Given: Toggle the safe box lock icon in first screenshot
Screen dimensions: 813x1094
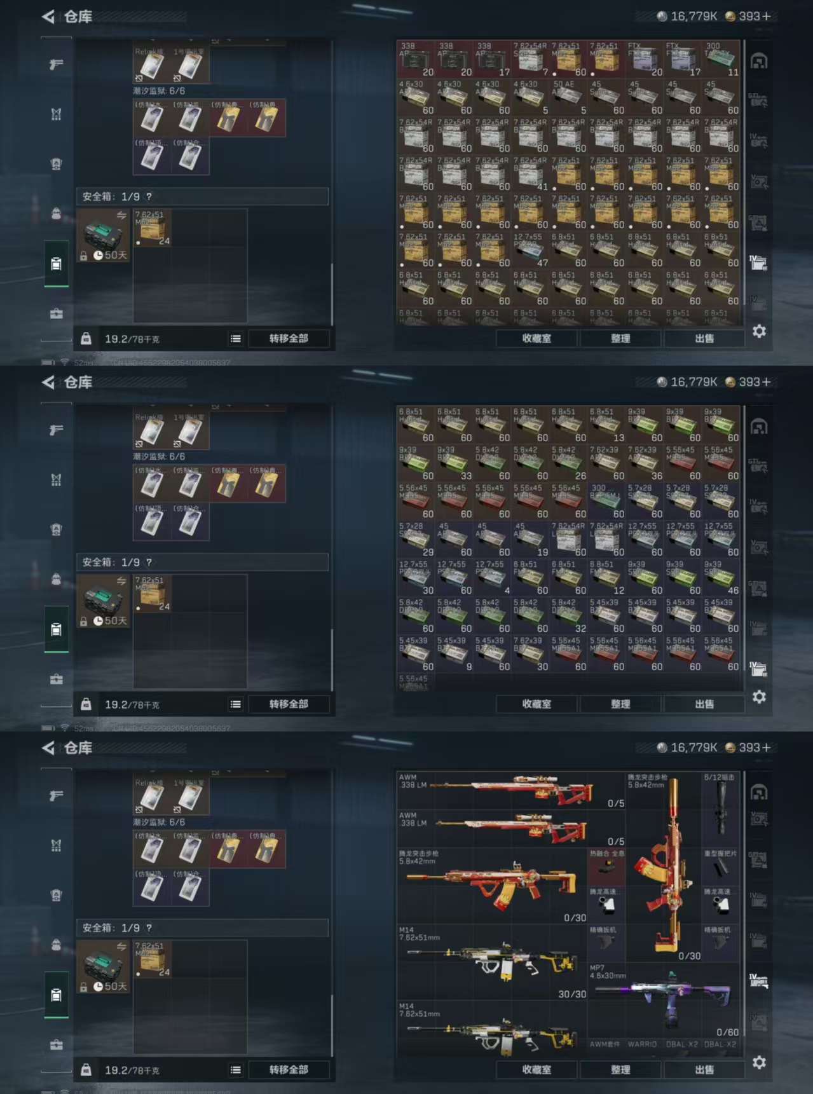Looking at the screenshot, I should (x=83, y=256).
